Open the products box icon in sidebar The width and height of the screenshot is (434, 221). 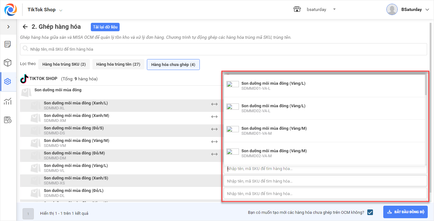(x=8, y=63)
